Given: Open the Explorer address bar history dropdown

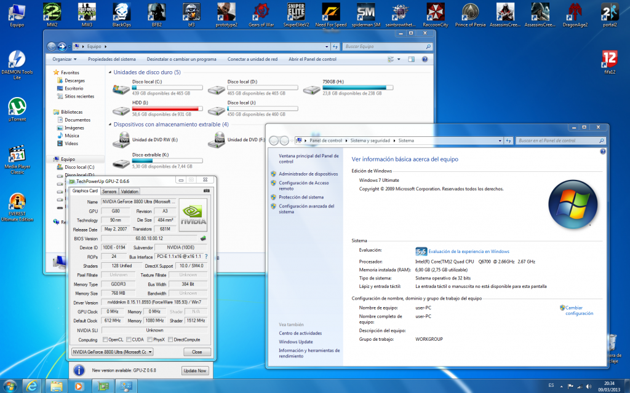Looking at the screenshot, I should [x=327, y=47].
